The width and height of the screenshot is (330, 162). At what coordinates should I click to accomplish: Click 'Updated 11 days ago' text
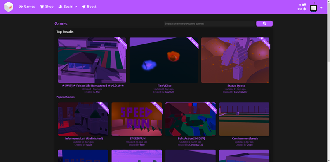pos(235,89)
